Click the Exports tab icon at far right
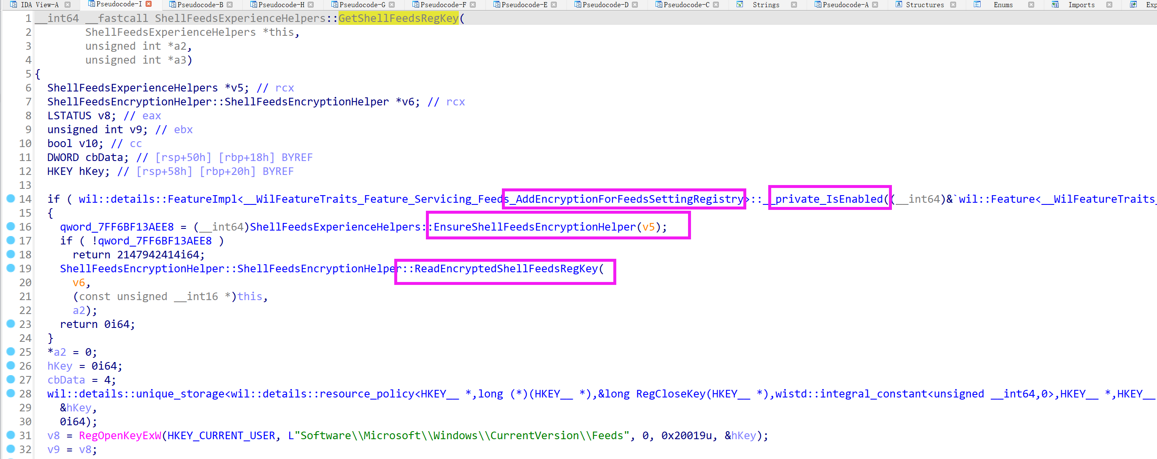This screenshot has height=459, width=1157. point(1133,5)
